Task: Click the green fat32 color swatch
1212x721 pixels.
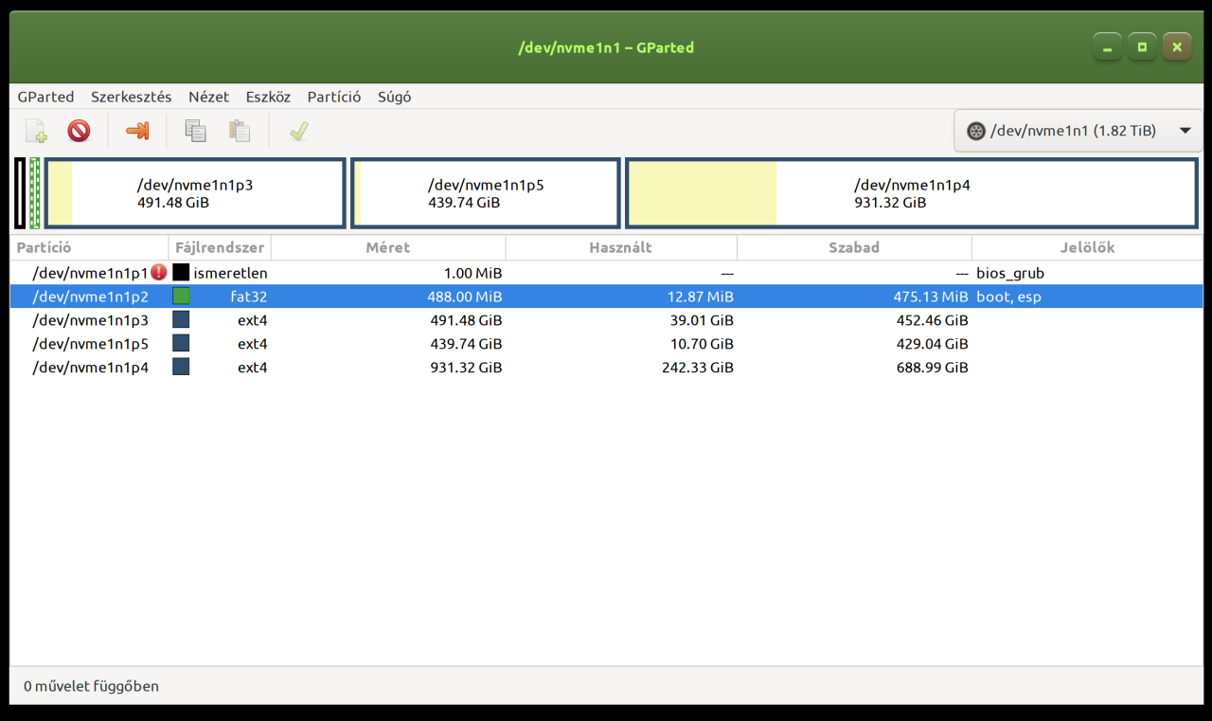Action: coord(181,297)
